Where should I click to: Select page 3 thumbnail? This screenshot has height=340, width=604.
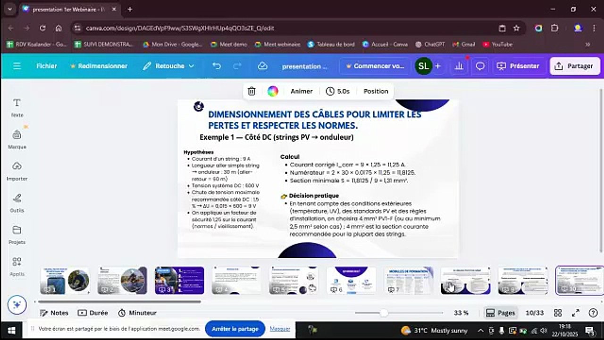(x=179, y=280)
